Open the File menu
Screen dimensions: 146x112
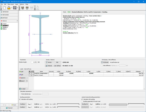[x=2, y=4]
